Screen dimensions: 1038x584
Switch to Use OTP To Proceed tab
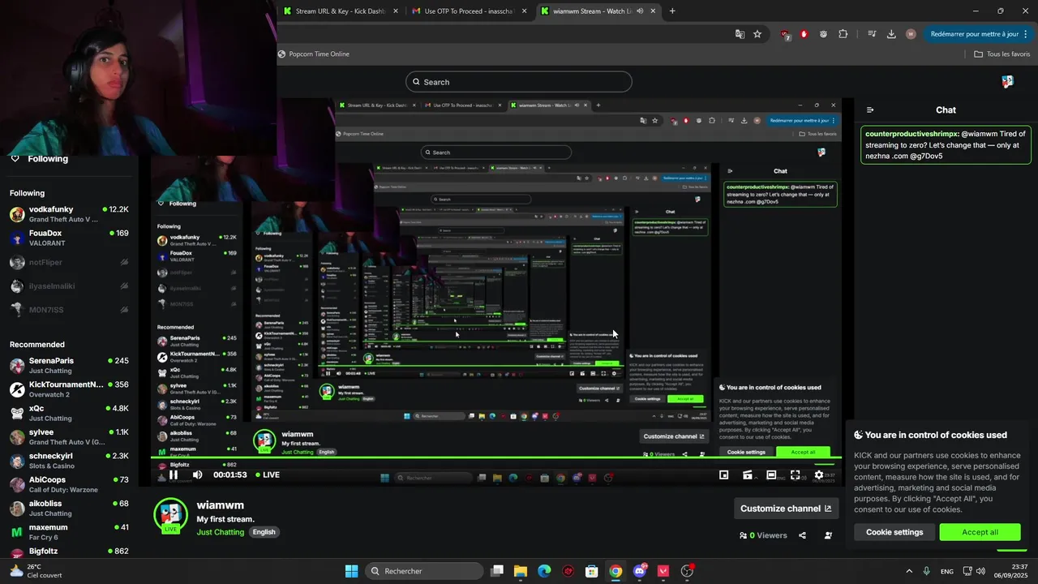click(x=469, y=11)
